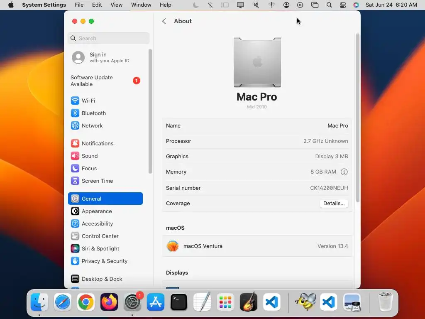This screenshot has height=319, width=425.
Task: Click the user account menu bar icon
Action: click(286, 5)
